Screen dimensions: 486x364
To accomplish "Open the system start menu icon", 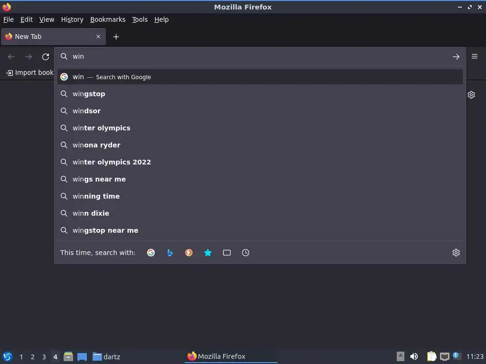I will 8,356.
